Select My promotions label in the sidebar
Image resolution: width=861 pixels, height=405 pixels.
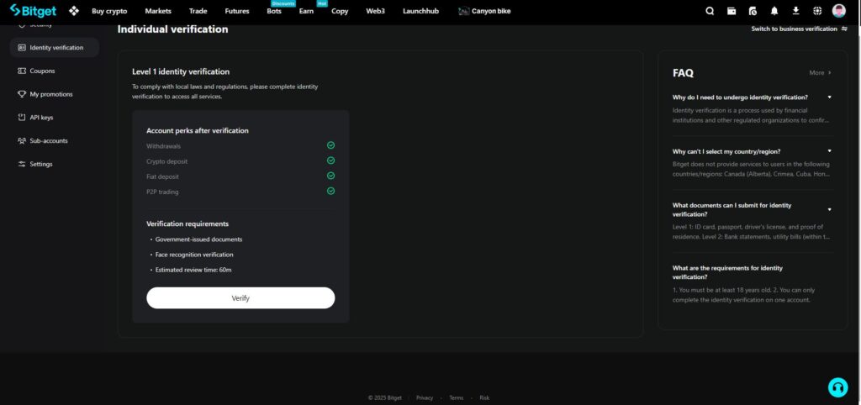point(51,94)
